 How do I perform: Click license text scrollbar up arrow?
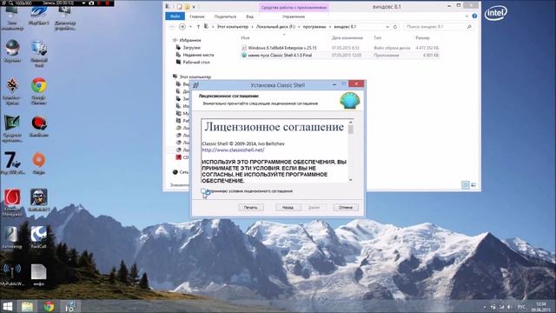click(351, 122)
